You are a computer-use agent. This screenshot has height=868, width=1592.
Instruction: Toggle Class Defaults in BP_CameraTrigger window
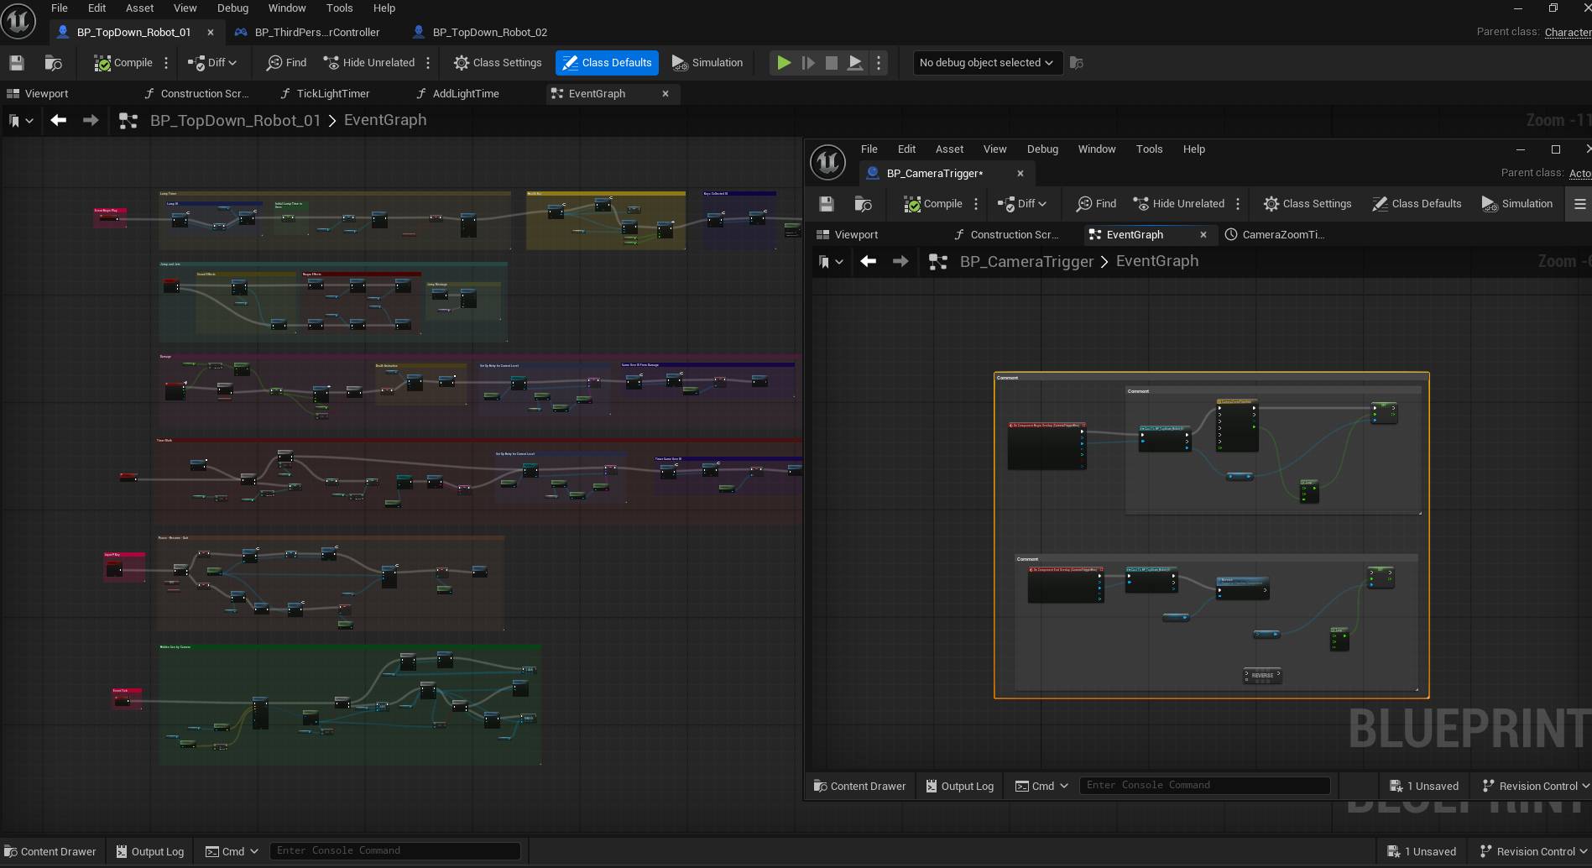click(x=1417, y=204)
